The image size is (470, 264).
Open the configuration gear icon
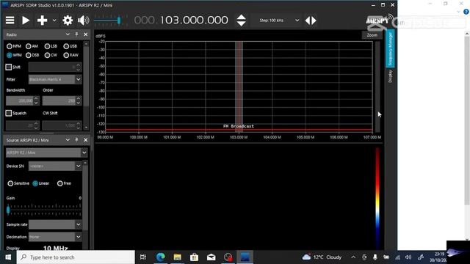pos(68,21)
